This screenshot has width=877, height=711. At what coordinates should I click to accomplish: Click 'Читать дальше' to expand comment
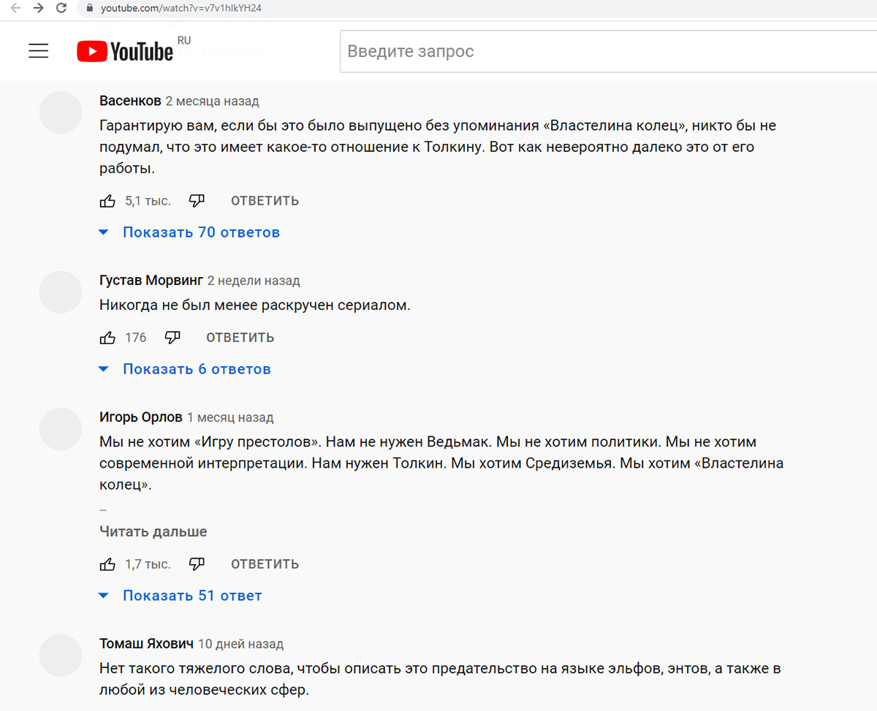tap(153, 531)
